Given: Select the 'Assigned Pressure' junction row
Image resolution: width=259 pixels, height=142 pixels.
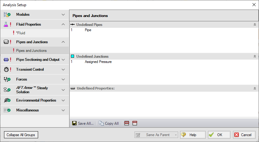Looking at the screenshot, I should (x=164, y=62).
